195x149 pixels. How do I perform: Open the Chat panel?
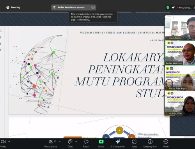[x=70, y=144]
